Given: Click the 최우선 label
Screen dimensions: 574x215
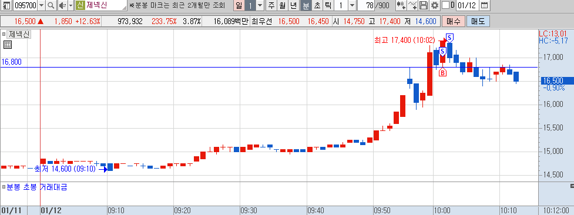Looking at the screenshot, I should point(262,21).
